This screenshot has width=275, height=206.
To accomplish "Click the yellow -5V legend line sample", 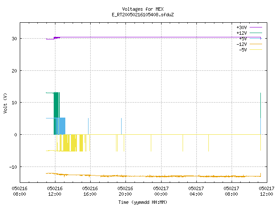I will coord(256,50).
